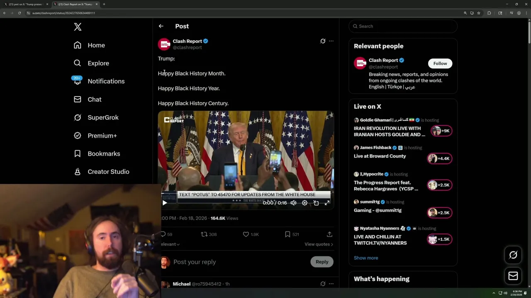
Task: Click the Notifications bell icon
Action: [x=78, y=81]
